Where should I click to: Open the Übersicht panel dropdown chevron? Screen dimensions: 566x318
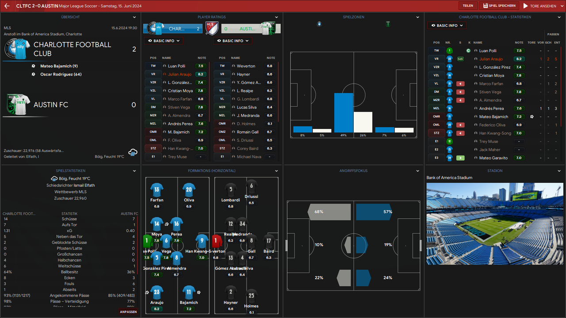(x=135, y=17)
